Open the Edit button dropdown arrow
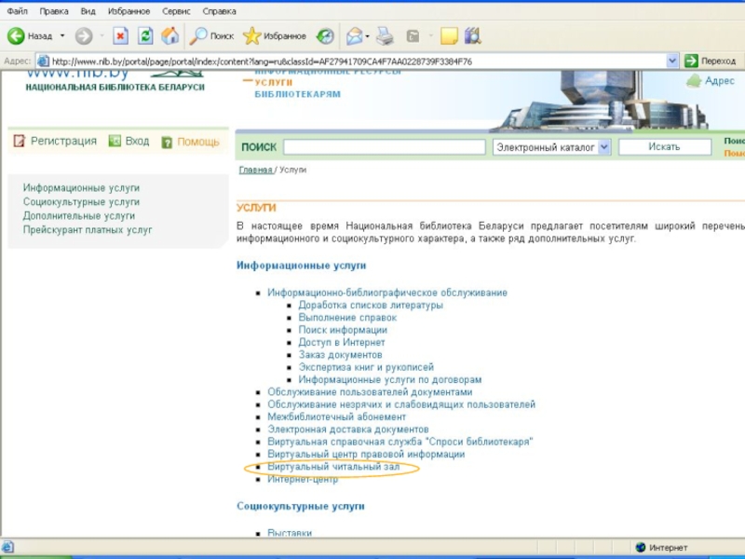 click(431, 36)
